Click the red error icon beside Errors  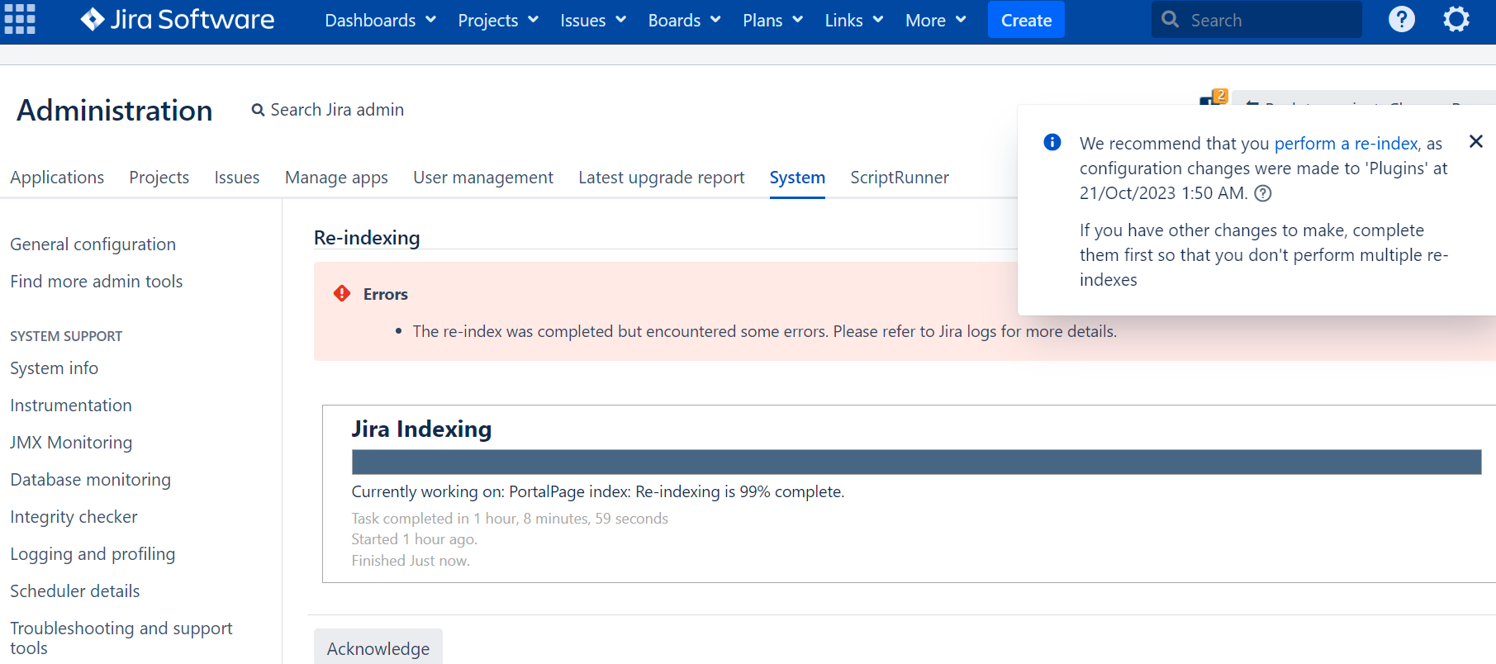tap(342, 293)
